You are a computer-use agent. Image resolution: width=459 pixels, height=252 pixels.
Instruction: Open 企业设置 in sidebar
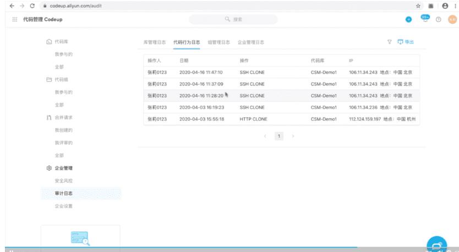click(63, 206)
